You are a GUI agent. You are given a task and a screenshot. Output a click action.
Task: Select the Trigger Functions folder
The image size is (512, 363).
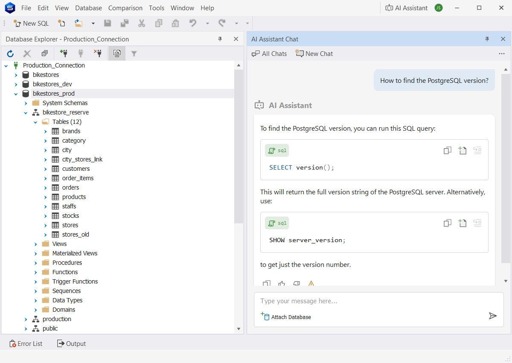[x=75, y=281]
